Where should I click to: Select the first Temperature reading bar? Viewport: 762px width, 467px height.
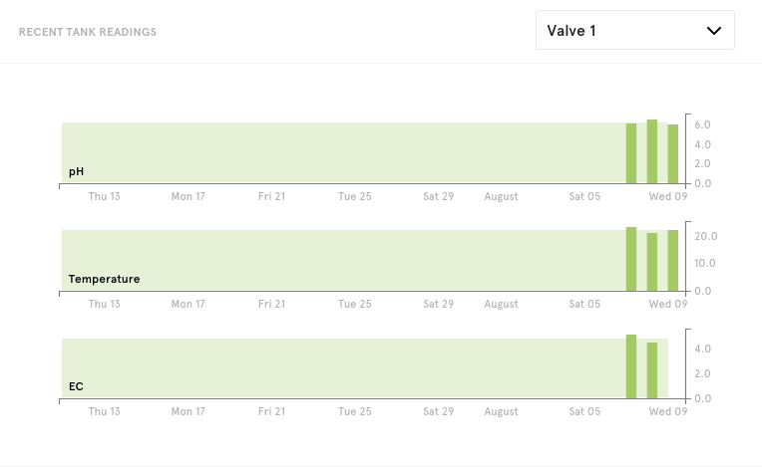click(630, 259)
